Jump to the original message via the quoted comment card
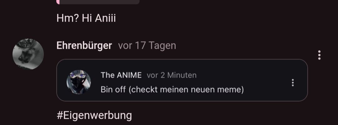This screenshot has width=338, height=125. (182, 80)
